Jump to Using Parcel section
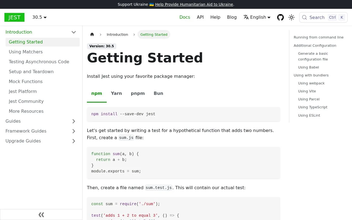The width and height of the screenshot is (352, 220). click(309, 99)
